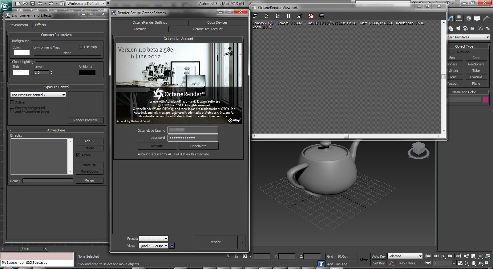The width and height of the screenshot is (493, 269).
Task: Click Add... to add an atmosphere effect
Action: coord(89,141)
